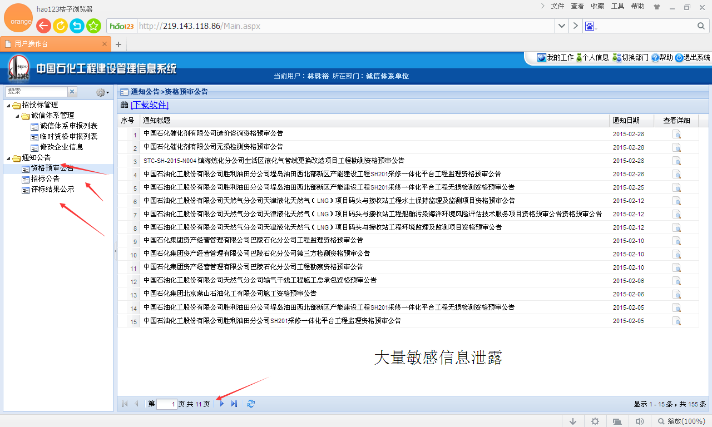Screen dimensions: 712x427
Task: Click the page number input field
Action: pyautogui.click(x=167, y=404)
